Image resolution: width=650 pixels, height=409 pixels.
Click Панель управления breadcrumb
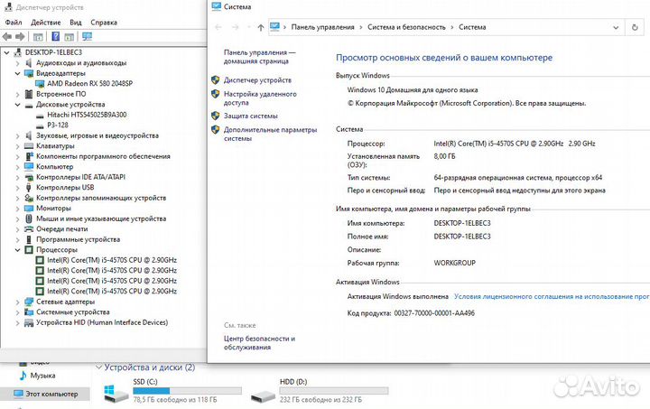[322, 27]
